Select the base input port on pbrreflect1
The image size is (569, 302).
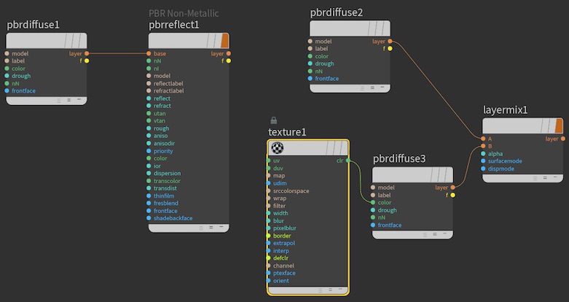click(149, 53)
